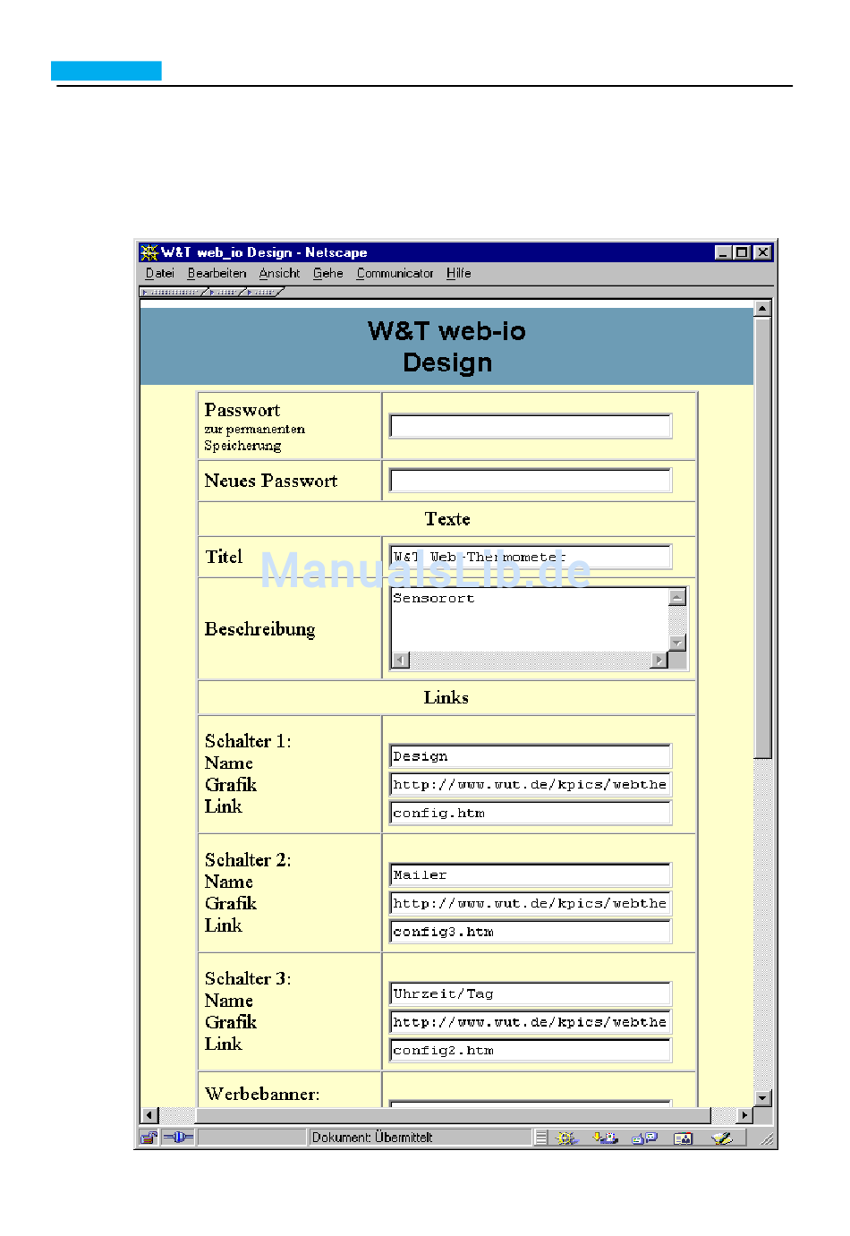
Task: Open the Communicator menu
Action: coord(395,273)
